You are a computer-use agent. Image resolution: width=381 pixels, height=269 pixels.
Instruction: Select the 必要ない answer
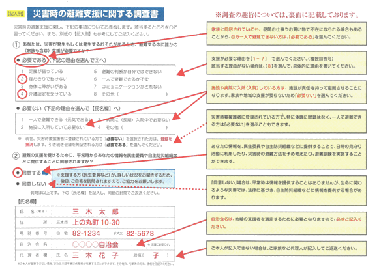(x=31, y=108)
